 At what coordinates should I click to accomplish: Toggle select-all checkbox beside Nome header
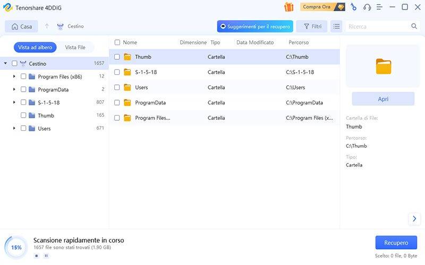(117, 42)
